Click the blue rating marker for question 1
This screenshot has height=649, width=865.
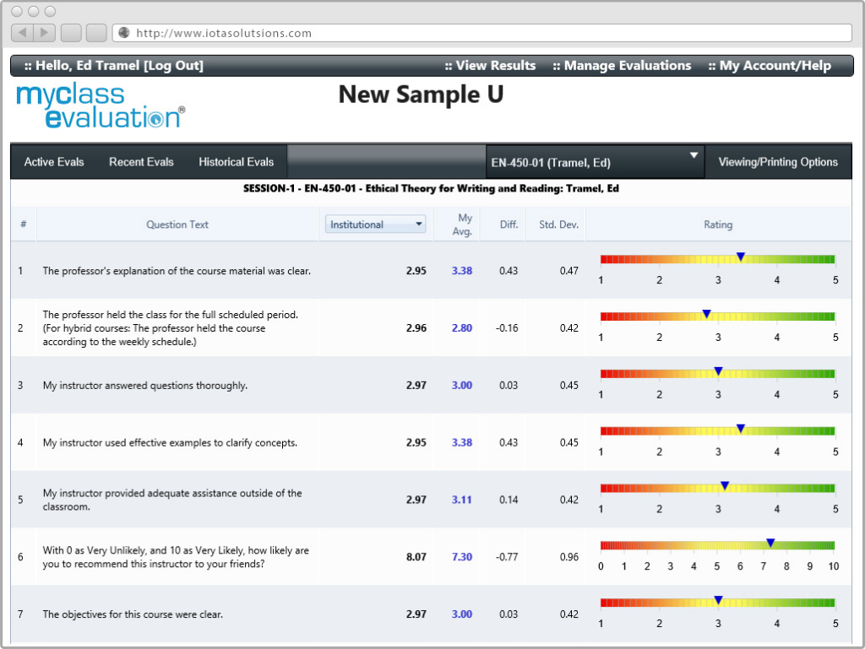(741, 257)
